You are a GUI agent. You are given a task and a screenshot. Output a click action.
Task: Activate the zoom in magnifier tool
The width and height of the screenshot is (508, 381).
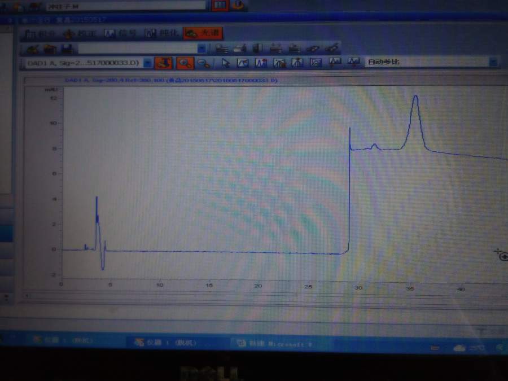tap(185, 63)
